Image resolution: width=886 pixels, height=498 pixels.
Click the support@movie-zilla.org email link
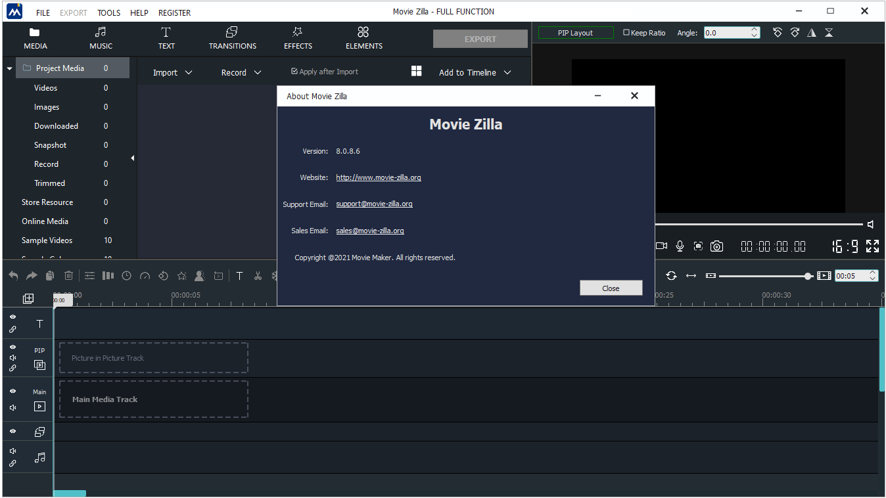pos(374,204)
